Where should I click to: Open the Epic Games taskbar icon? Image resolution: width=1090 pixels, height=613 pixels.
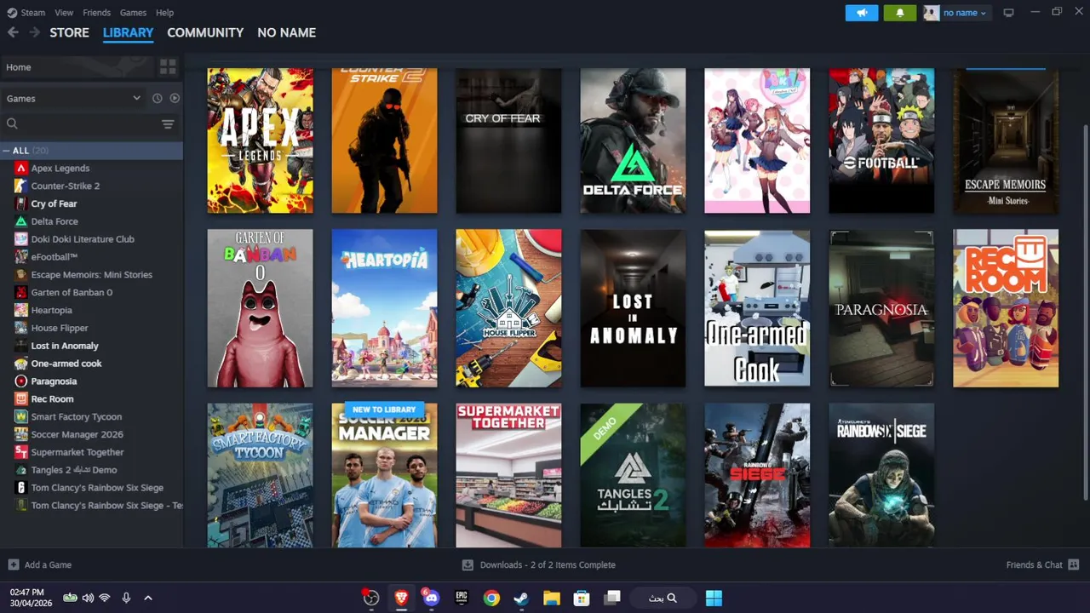[x=462, y=598]
